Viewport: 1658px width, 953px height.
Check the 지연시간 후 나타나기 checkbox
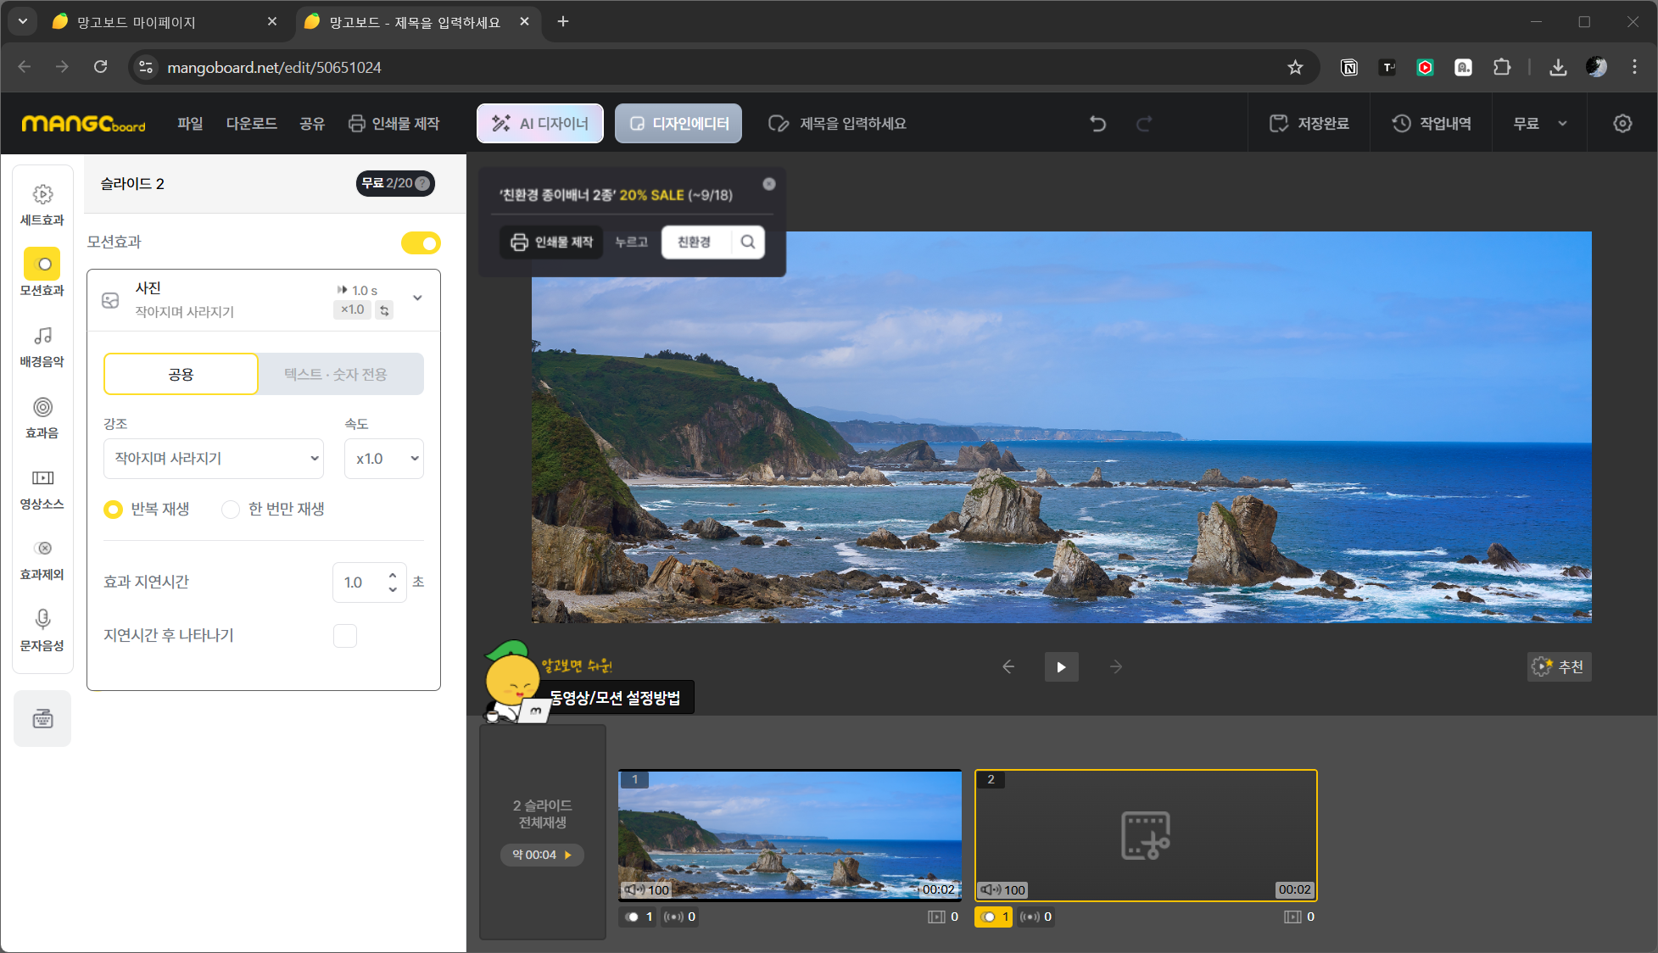click(345, 636)
